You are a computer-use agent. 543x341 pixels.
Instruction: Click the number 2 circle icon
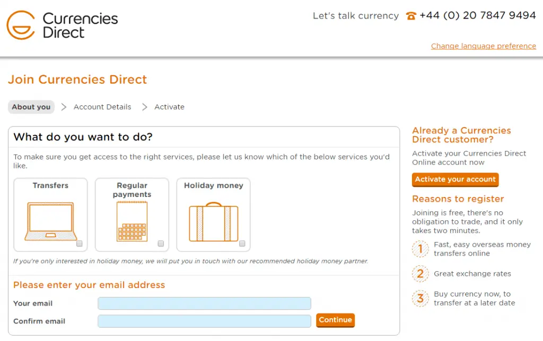[421, 274]
